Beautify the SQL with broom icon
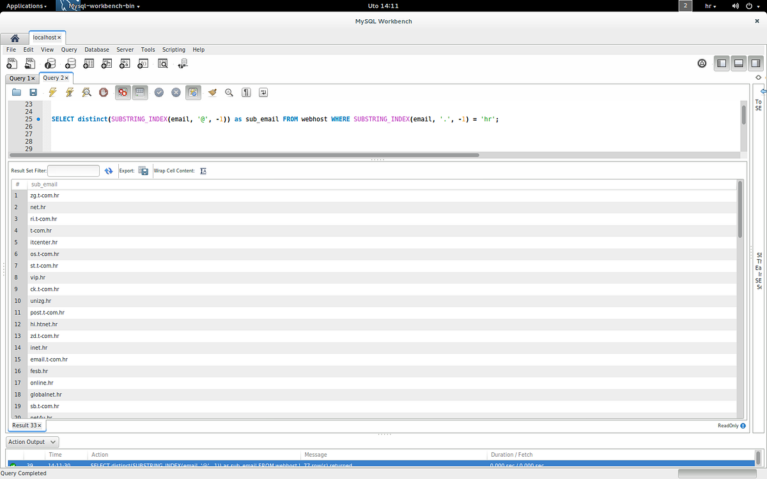This screenshot has height=479, width=767. 212,93
